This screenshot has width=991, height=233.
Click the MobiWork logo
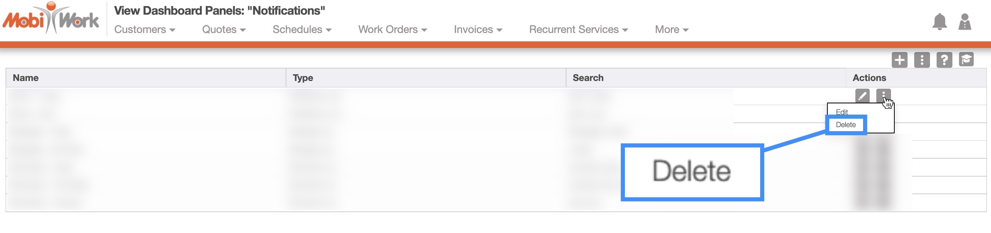(51, 19)
